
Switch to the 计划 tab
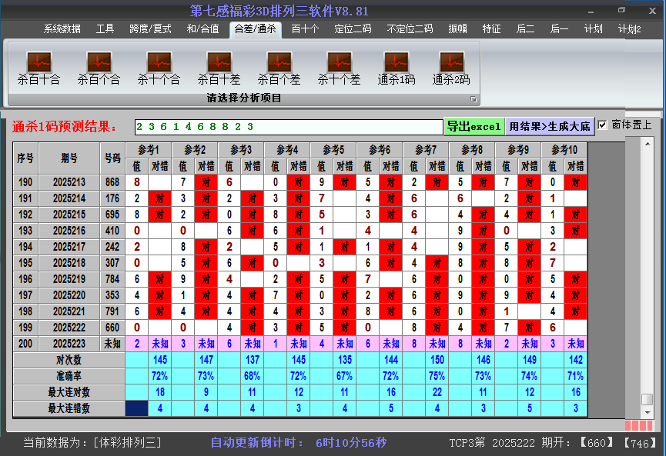pos(594,29)
